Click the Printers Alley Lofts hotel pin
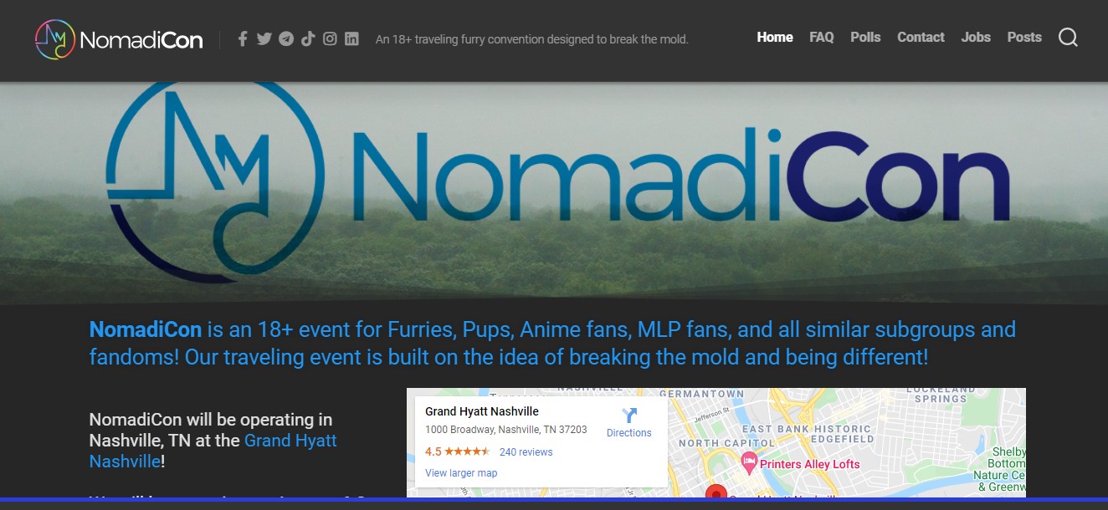The height and width of the screenshot is (510, 1108). click(749, 462)
